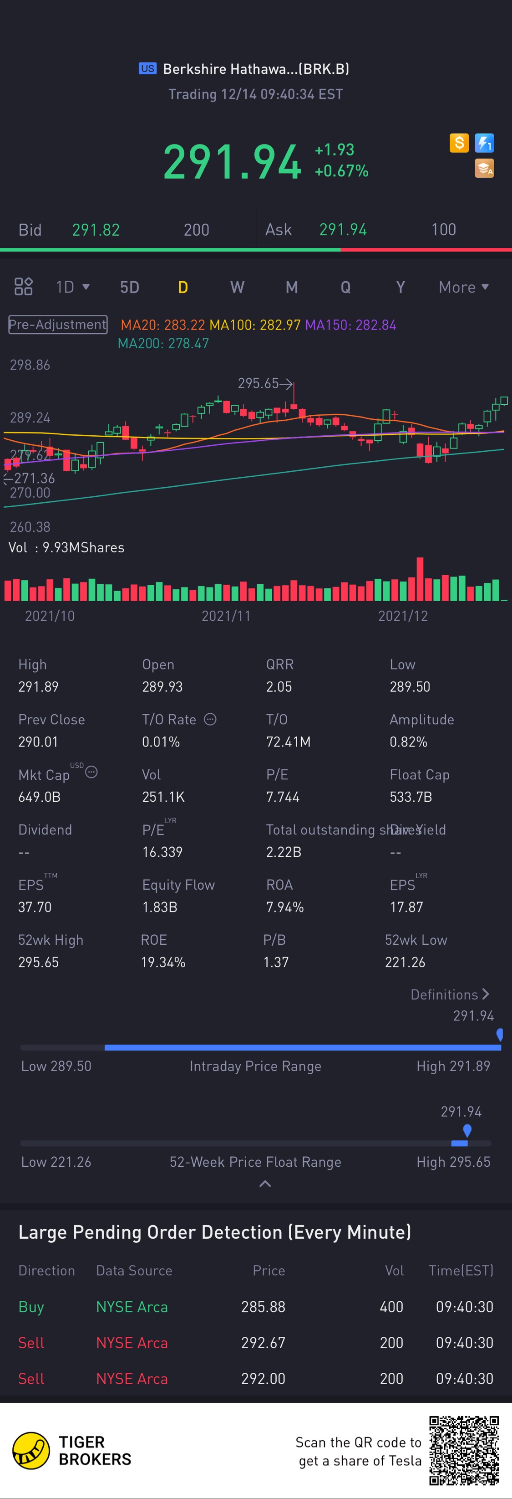Screen dimensions: 512x1499
Task: Tap the US market badge
Action: point(147,69)
